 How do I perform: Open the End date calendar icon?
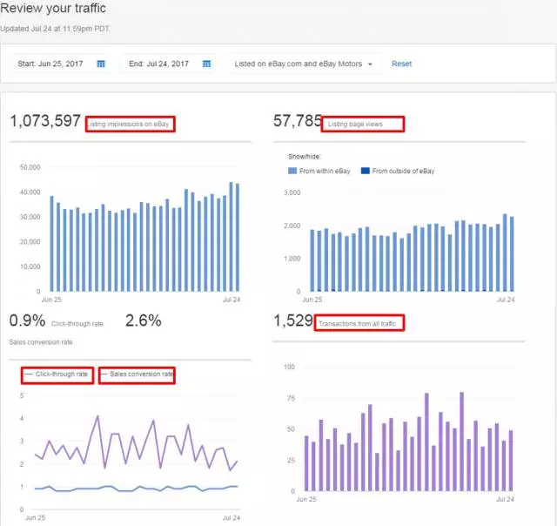(206, 64)
